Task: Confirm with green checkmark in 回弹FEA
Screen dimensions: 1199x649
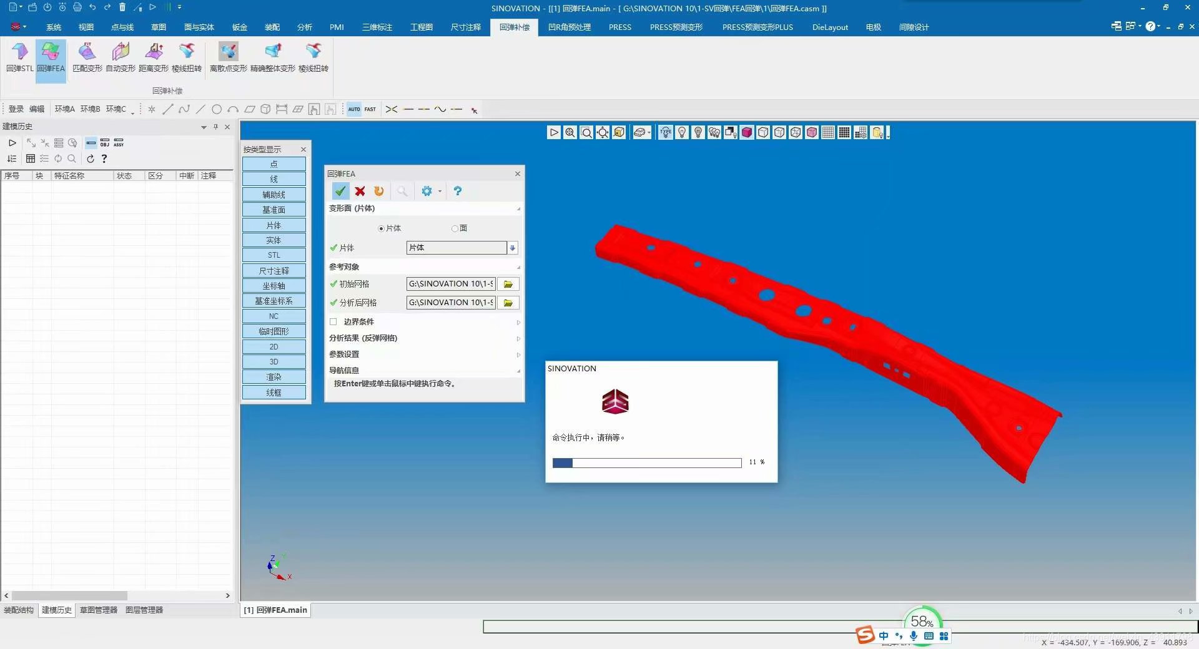Action: tap(340, 191)
